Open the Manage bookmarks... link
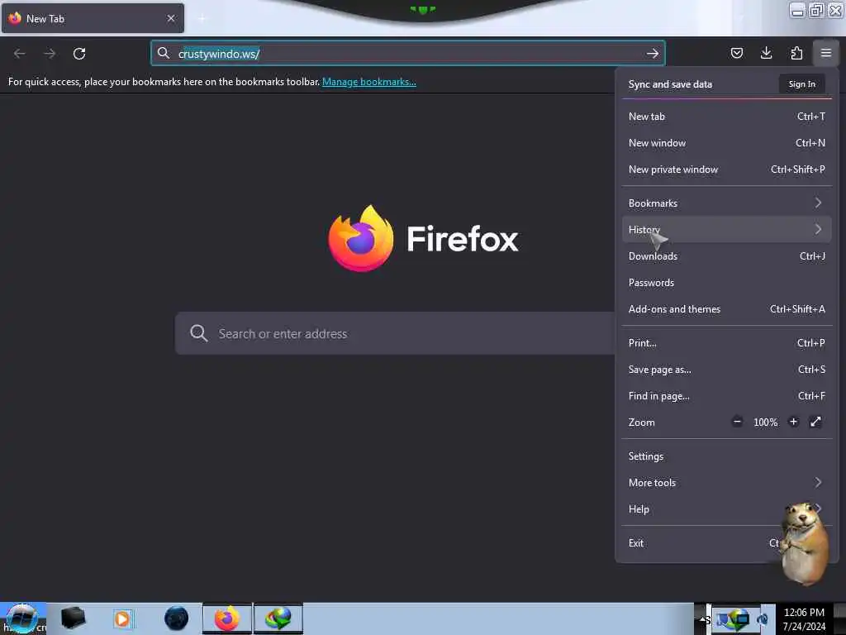The image size is (846, 635). click(x=369, y=82)
